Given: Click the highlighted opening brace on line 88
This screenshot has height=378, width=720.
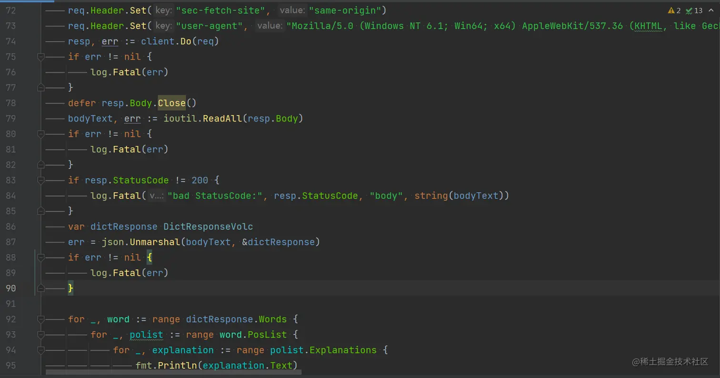Looking at the screenshot, I should pyautogui.click(x=149, y=257).
